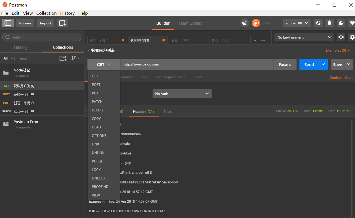
Task: Select UNLOCK in the method list
Action: [104, 178]
